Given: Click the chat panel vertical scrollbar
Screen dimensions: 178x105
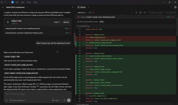Looking at the screenshot, I should coord(75,39).
